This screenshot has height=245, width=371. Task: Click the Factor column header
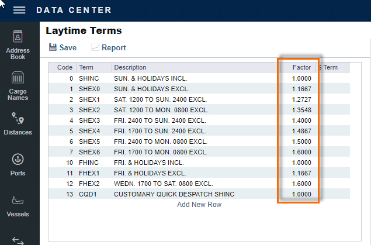tap(301, 67)
